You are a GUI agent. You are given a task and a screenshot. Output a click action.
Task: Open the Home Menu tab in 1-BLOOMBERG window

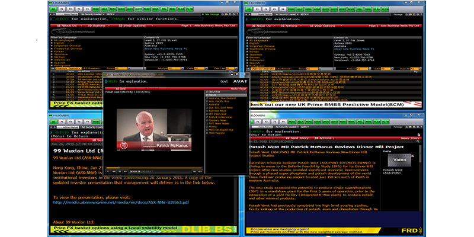click(66, 14)
